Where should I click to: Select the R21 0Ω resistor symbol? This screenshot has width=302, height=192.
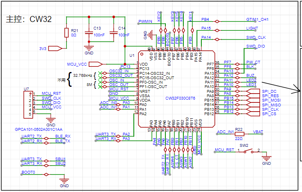pyautogui.click(x=66, y=32)
